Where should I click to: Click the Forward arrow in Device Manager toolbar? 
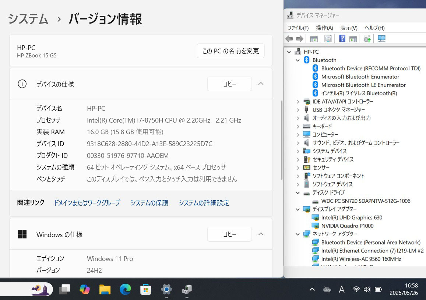299,39
